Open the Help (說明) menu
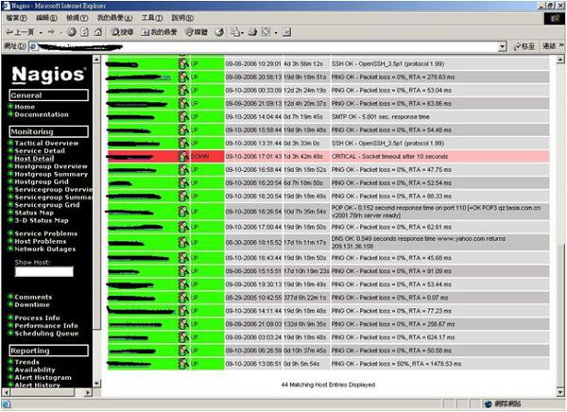This screenshot has height=412, width=567. 182,18
